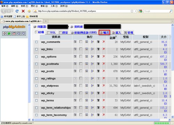Open wp_posts table link

point(47,71)
